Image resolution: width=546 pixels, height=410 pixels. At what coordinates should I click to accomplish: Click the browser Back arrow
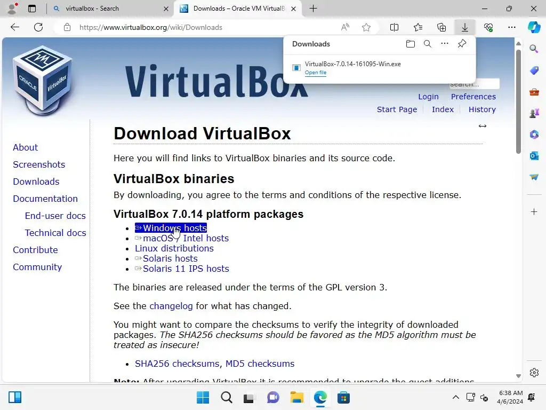coord(14,27)
